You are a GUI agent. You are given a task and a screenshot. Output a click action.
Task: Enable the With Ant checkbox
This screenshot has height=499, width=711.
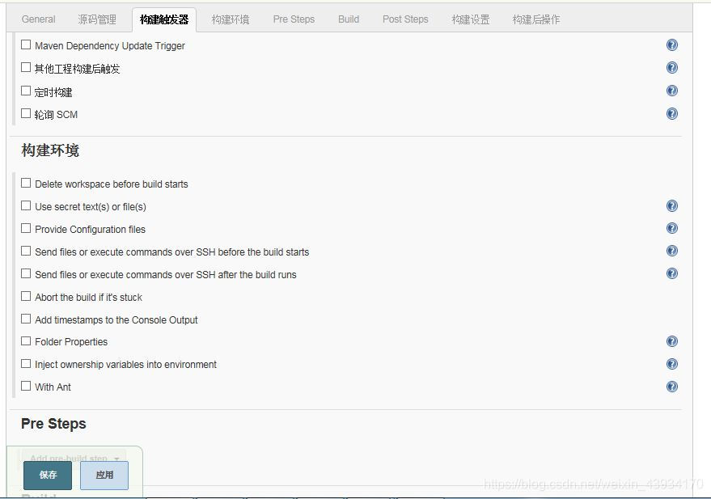26,386
